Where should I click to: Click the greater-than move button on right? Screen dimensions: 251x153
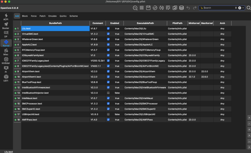coord(249,135)
